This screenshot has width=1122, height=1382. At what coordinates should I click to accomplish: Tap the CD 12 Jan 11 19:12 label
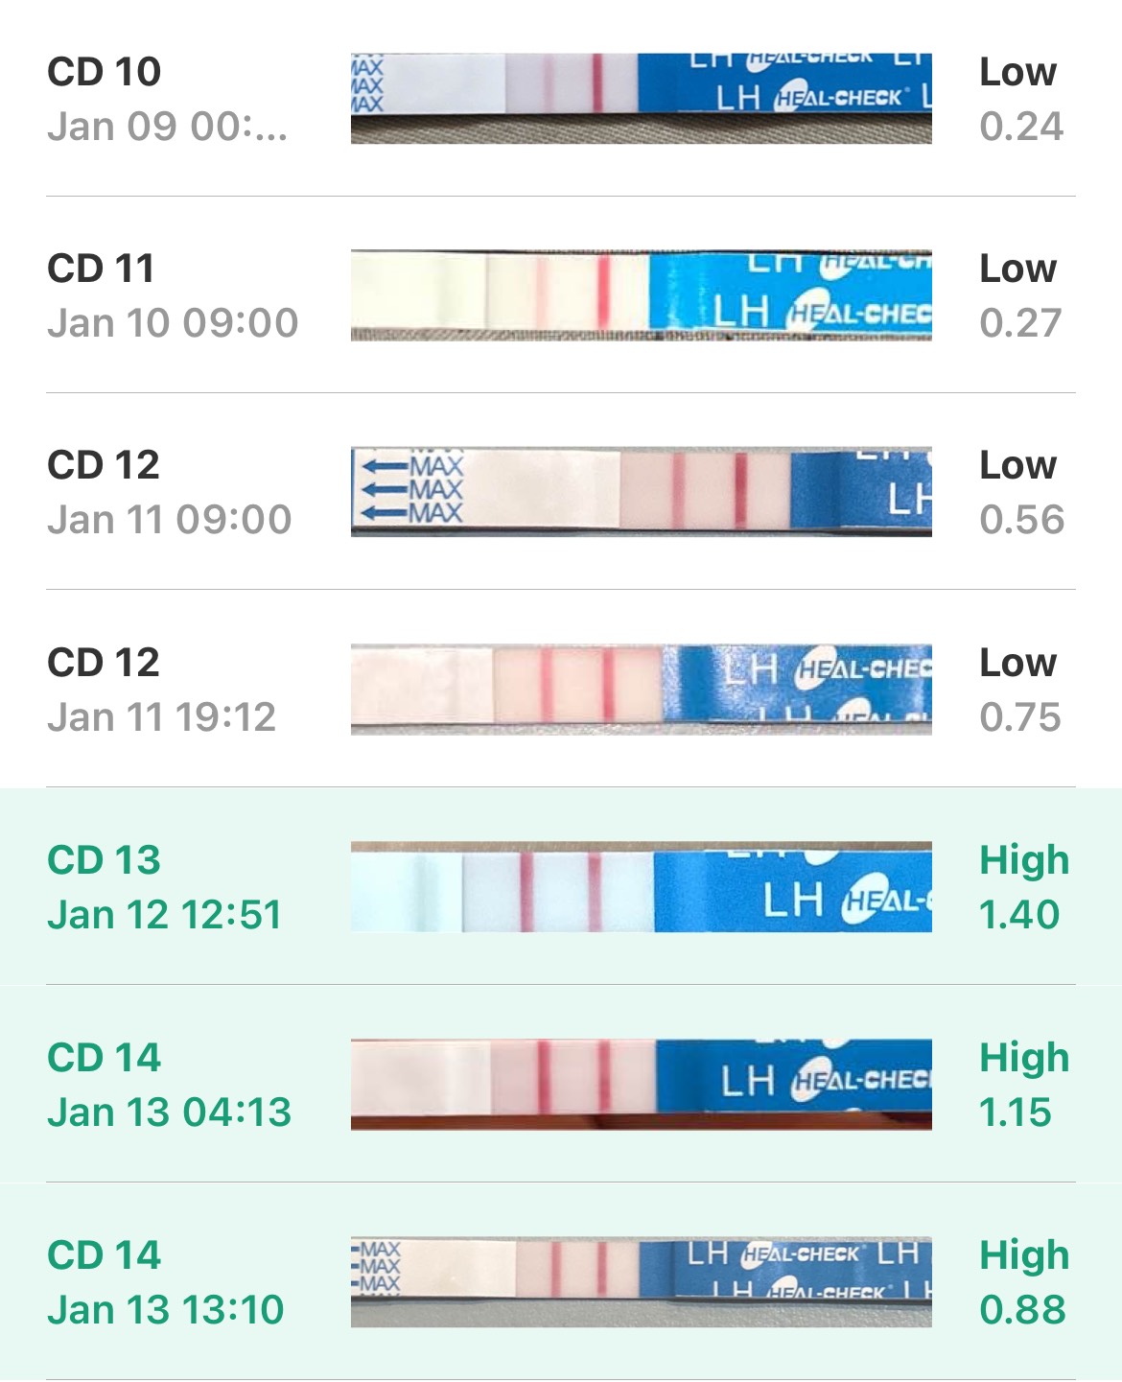point(161,690)
